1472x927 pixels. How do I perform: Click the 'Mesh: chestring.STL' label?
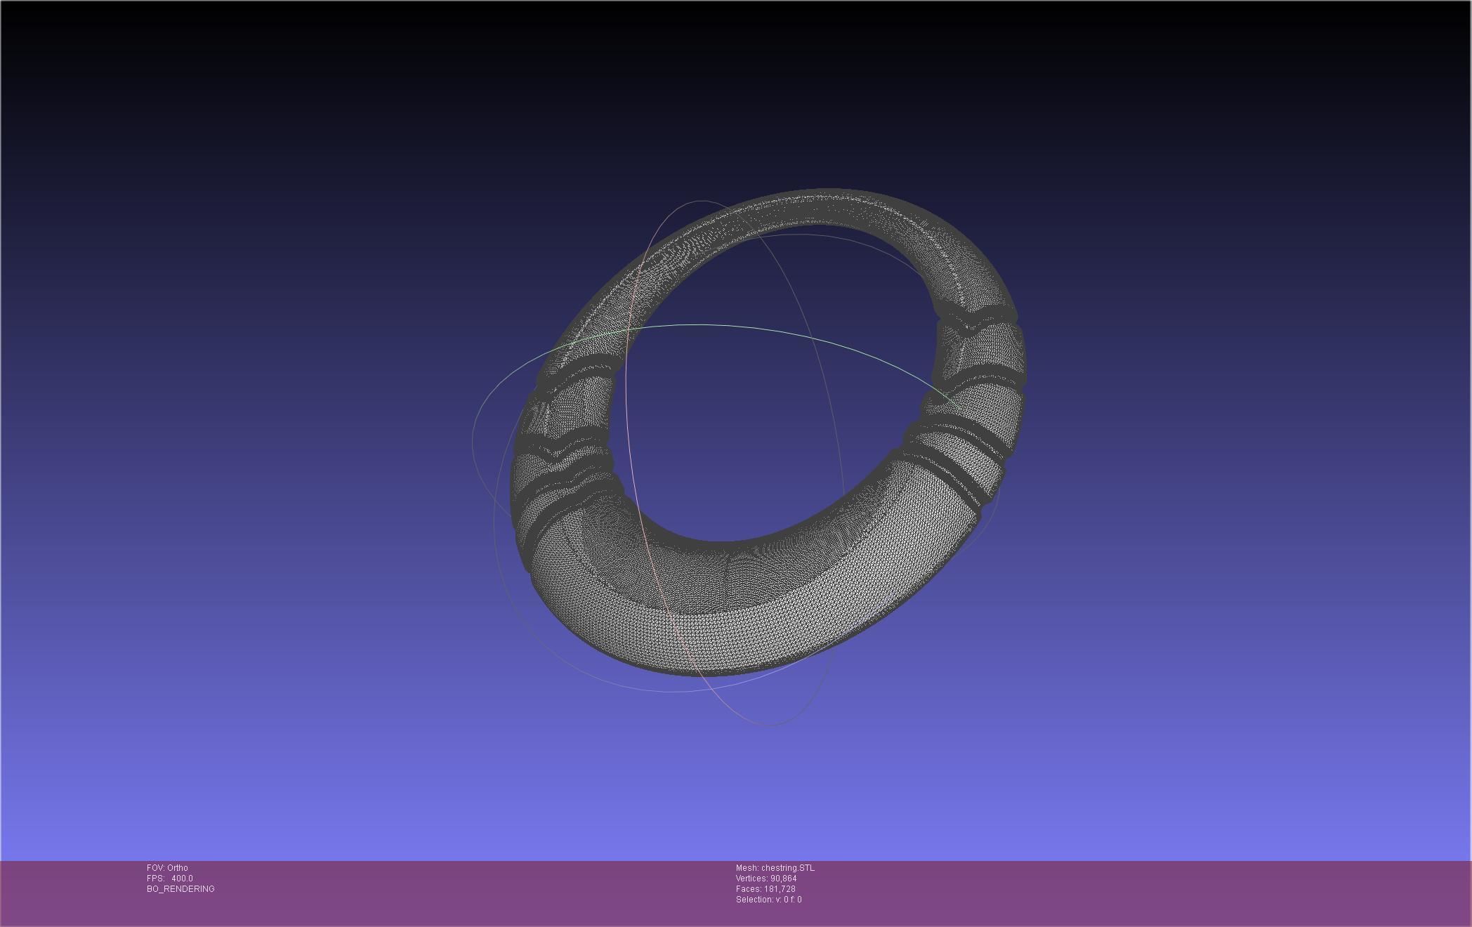(775, 868)
